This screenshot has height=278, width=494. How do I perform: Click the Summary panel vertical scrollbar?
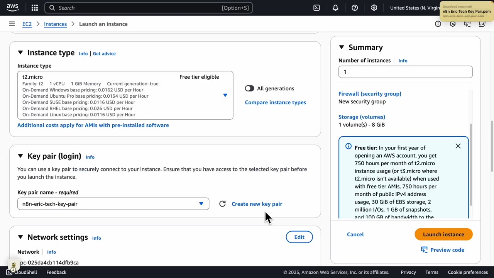pos(470,165)
